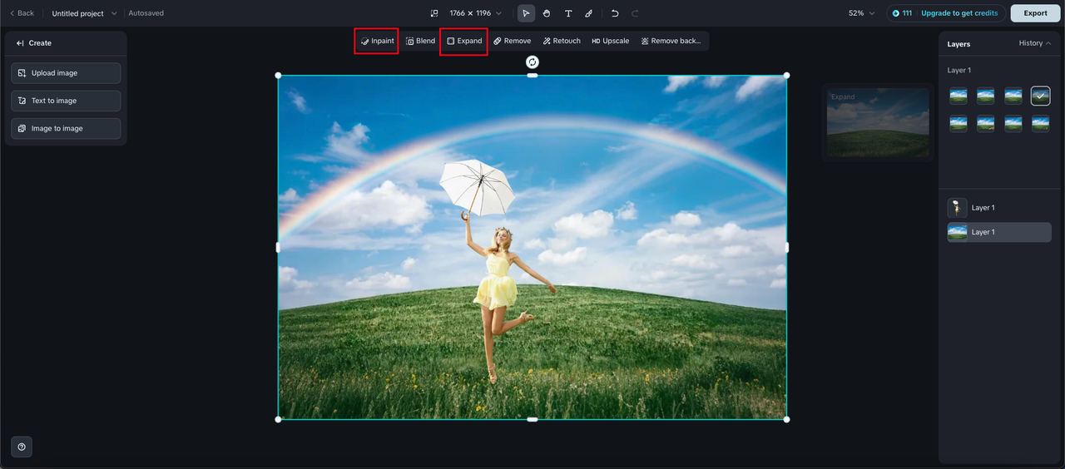Open the 1766 × 1196 canvas size dropdown
The height and width of the screenshot is (469, 1065).
pos(476,13)
